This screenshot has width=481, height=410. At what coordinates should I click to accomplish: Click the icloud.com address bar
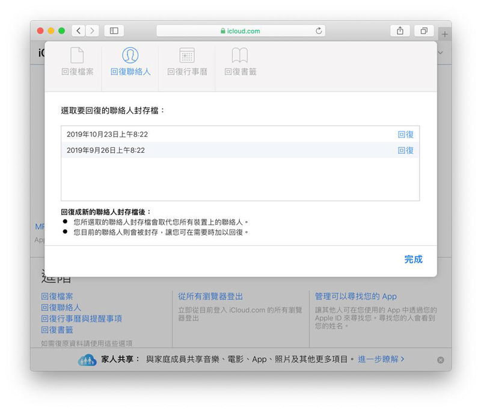click(x=240, y=31)
